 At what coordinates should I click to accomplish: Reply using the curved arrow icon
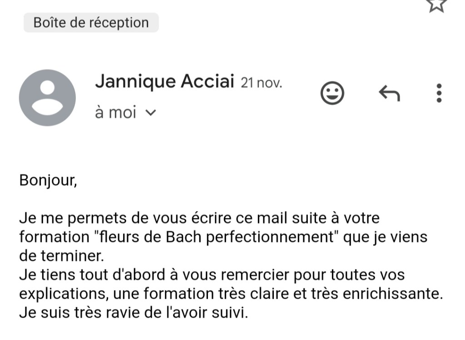pos(389,94)
